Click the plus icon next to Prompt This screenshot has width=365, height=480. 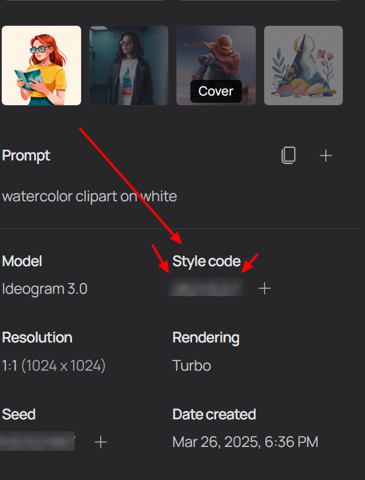[325, 156]
